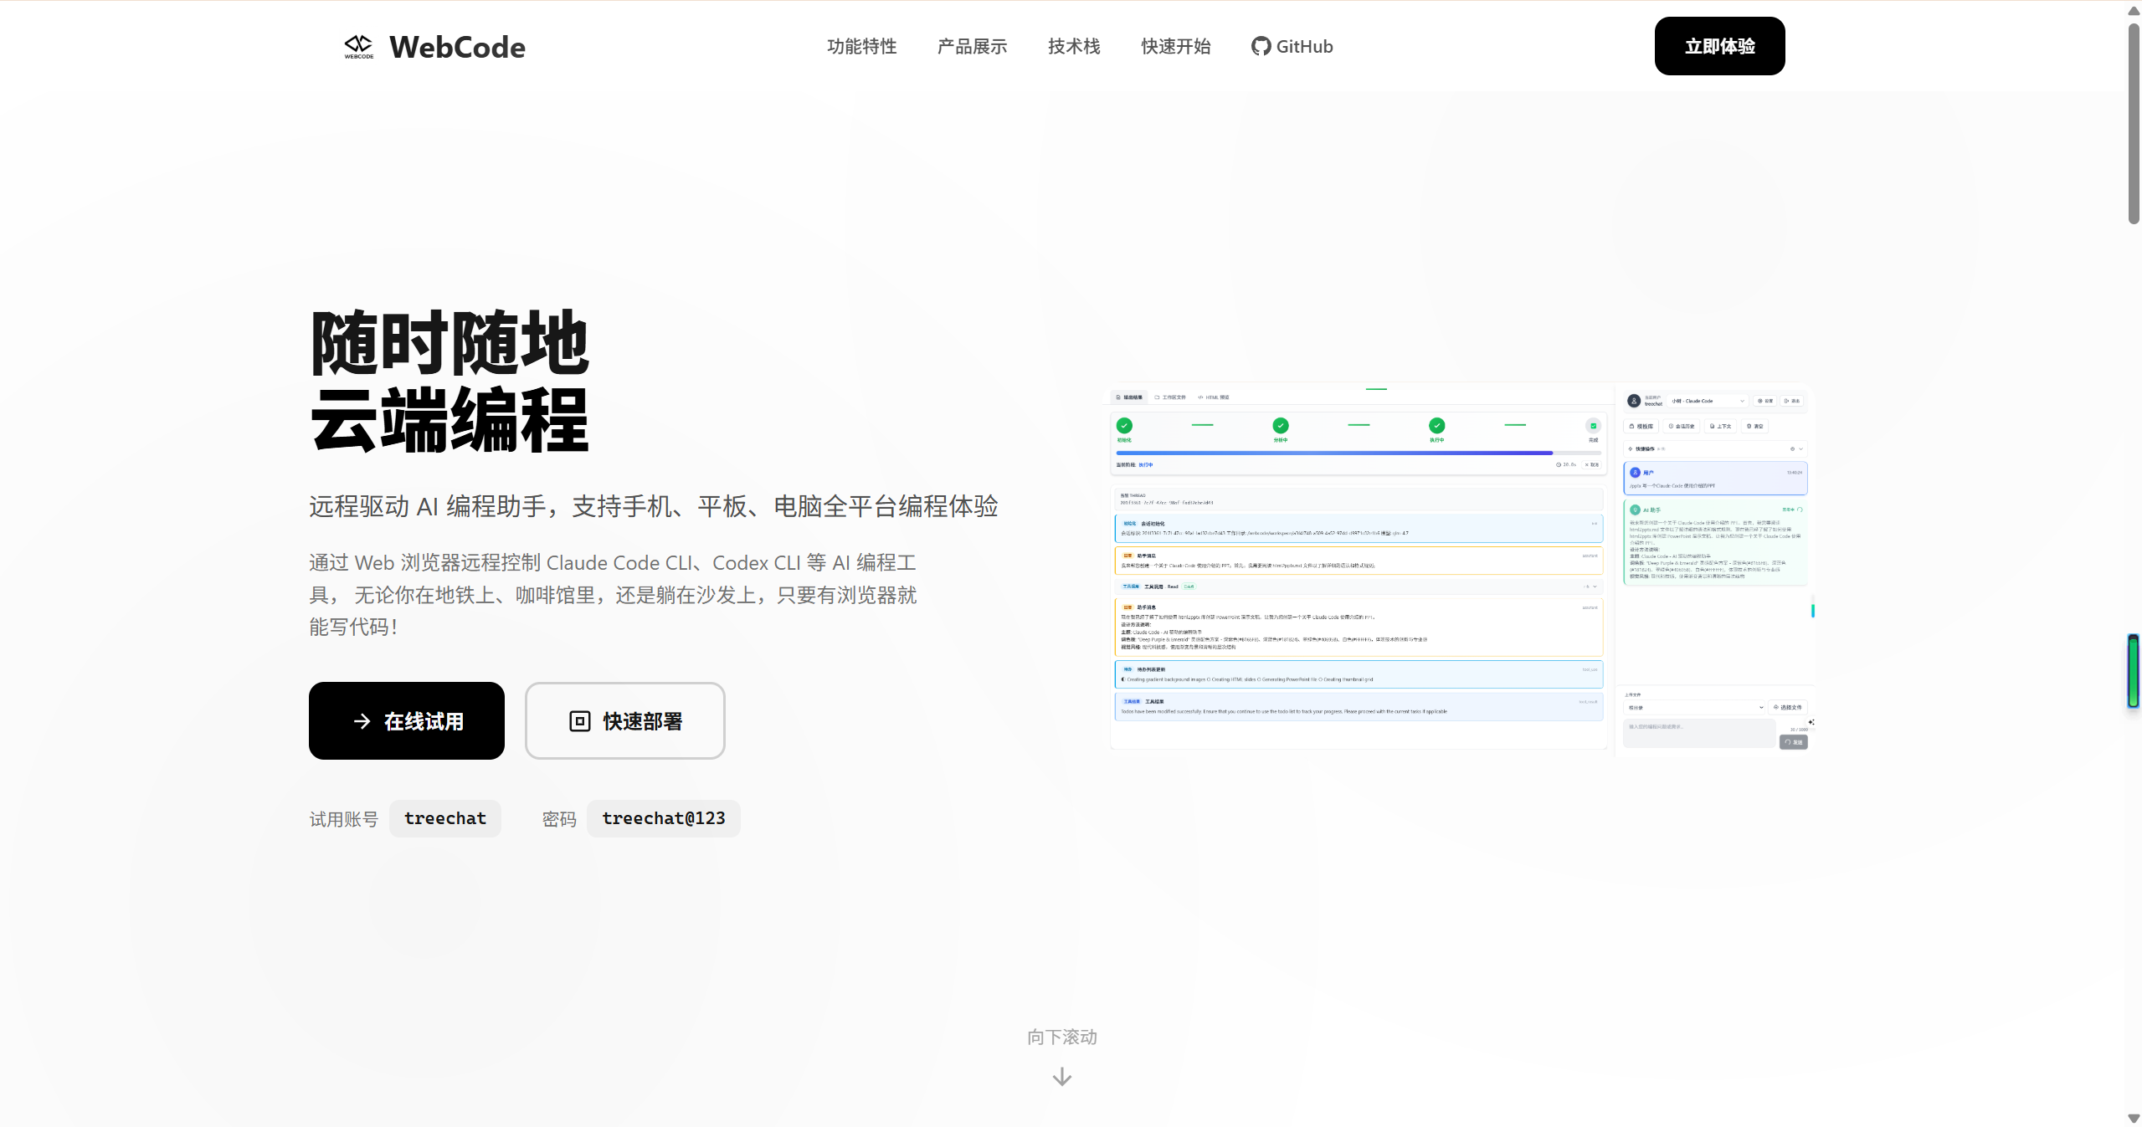Screen dimensions: 2142x1127
Task: Click the 退出 logout icon in the chat panel
Action: tap(1786, 401)
